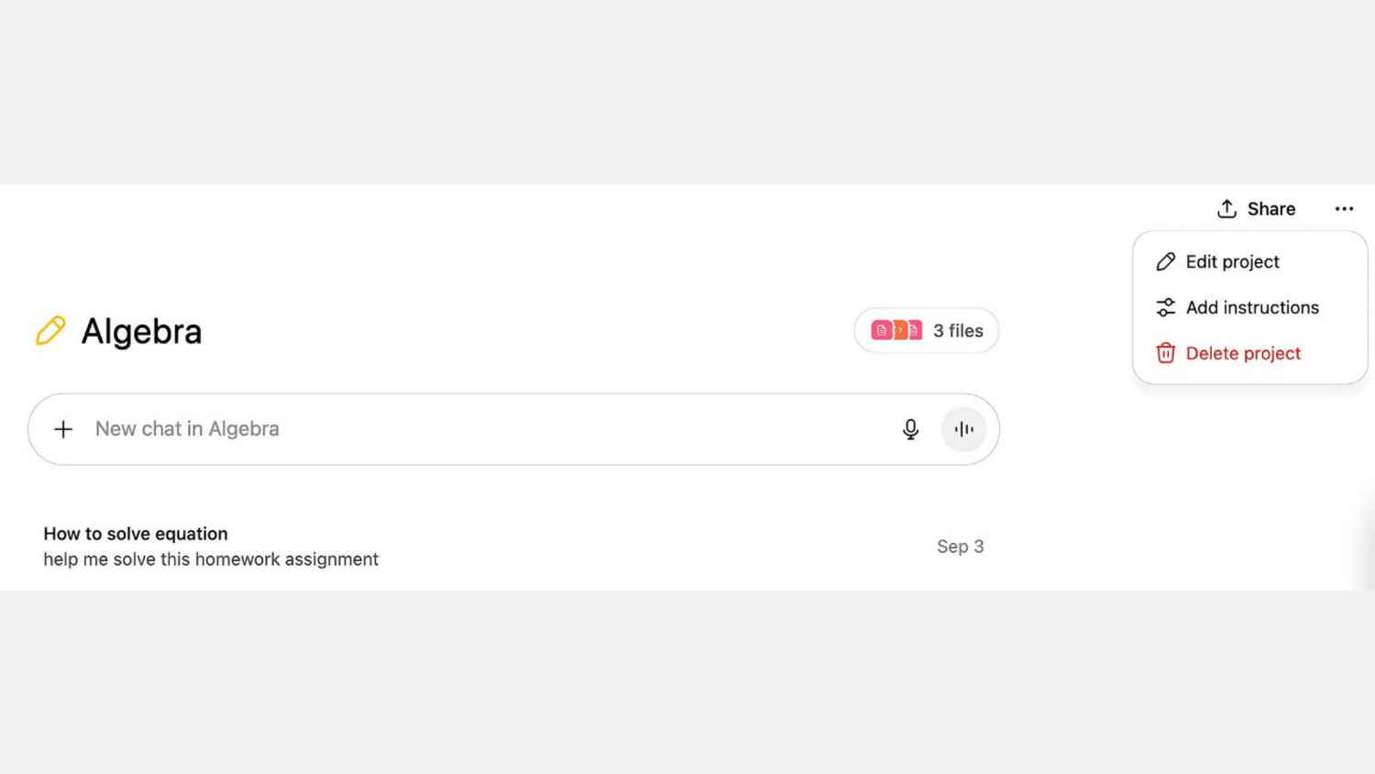Select Edit project from the menu
The image size is (1375, 774).
click(1232, 261)
